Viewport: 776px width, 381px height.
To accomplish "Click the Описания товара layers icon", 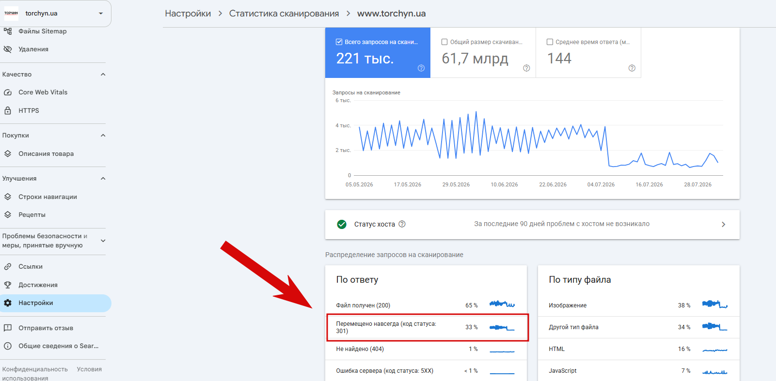I will 8,153.
